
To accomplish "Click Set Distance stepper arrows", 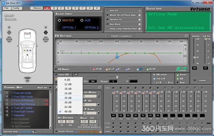I will click(x=76, y=121).
